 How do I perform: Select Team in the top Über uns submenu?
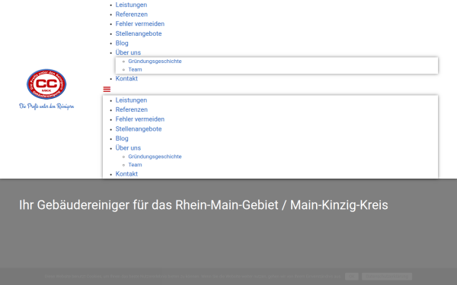coord(135,69)
